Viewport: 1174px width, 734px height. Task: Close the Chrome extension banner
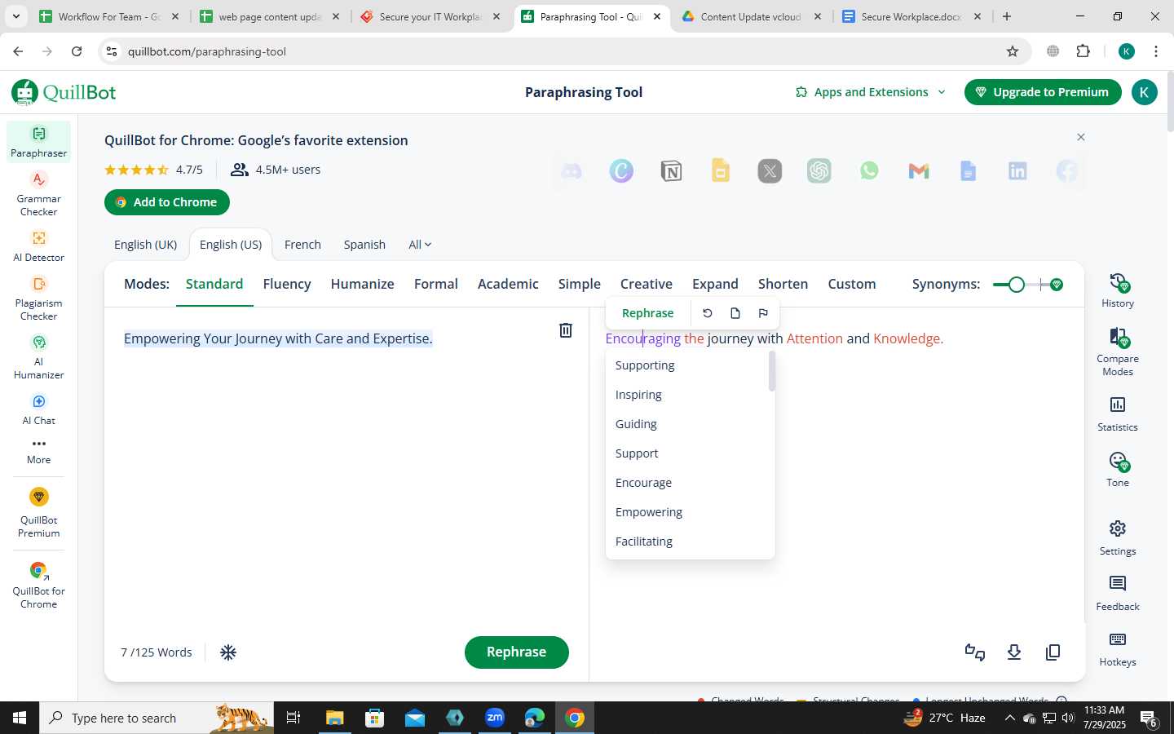point(1081,137)
